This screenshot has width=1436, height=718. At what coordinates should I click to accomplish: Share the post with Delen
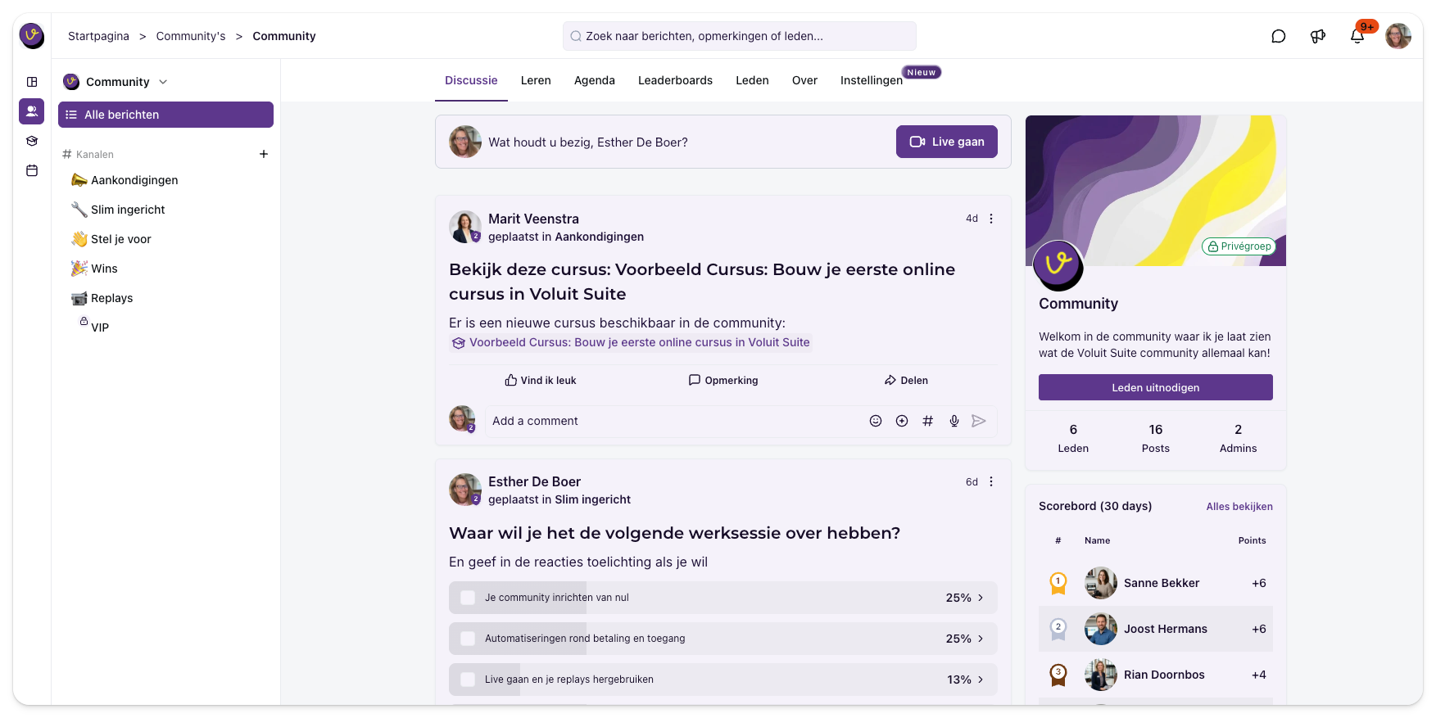pyautogui.click(x=906, y=381)
